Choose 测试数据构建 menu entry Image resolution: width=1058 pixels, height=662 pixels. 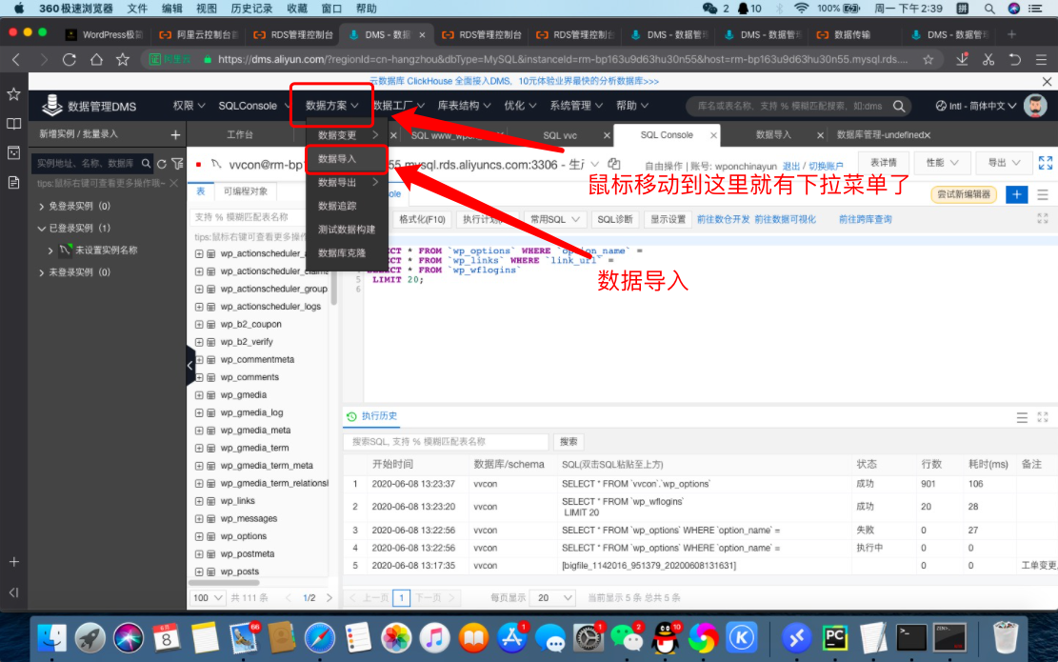pyautogui.click(x=346, y=230)
